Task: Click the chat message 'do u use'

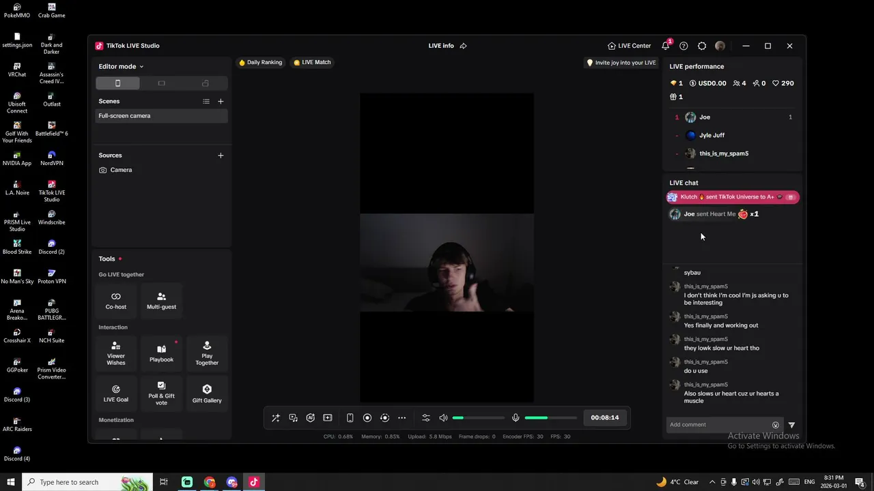Action: coord(696,371)
